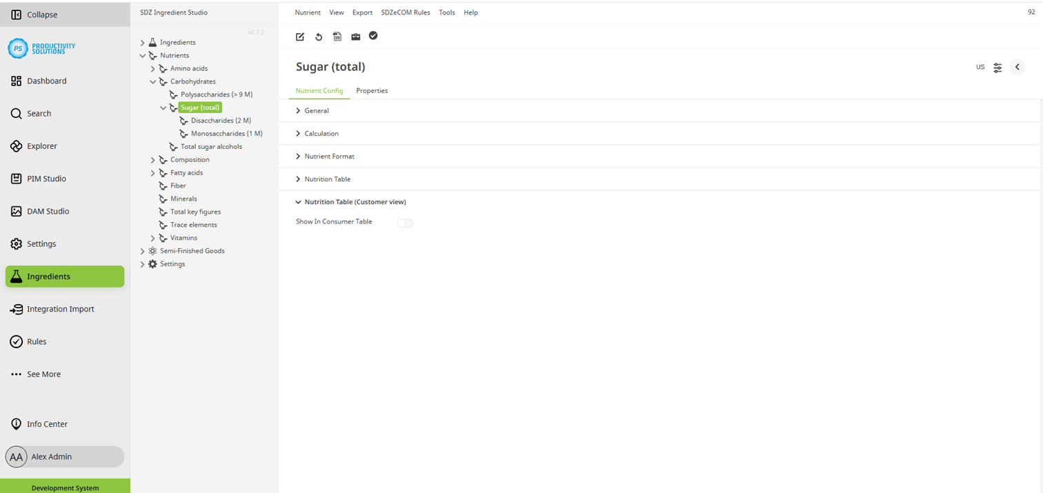Open the filter settings sliders icon
This screenshot has height=493, width=1043.
pos(997,67)
